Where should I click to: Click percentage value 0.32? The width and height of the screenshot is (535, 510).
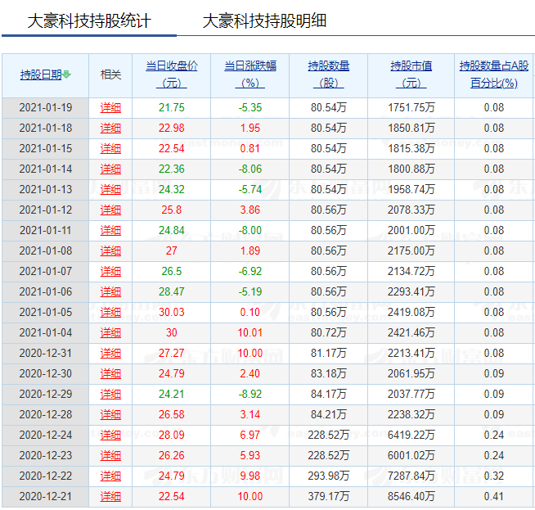pos(494,476)
